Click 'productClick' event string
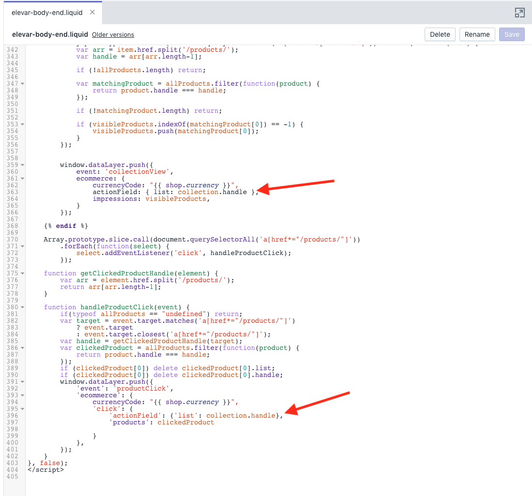Image resolution: width=532 pixels, height=496 pixels. point(141,389)
